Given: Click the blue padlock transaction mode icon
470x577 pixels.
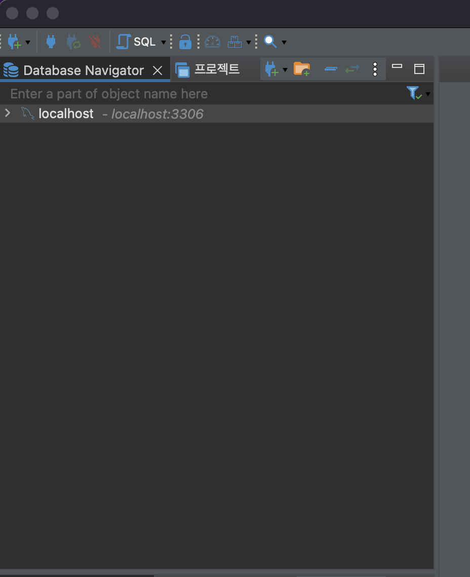Looking at the screenshot, I should click(x=185, y=42).
